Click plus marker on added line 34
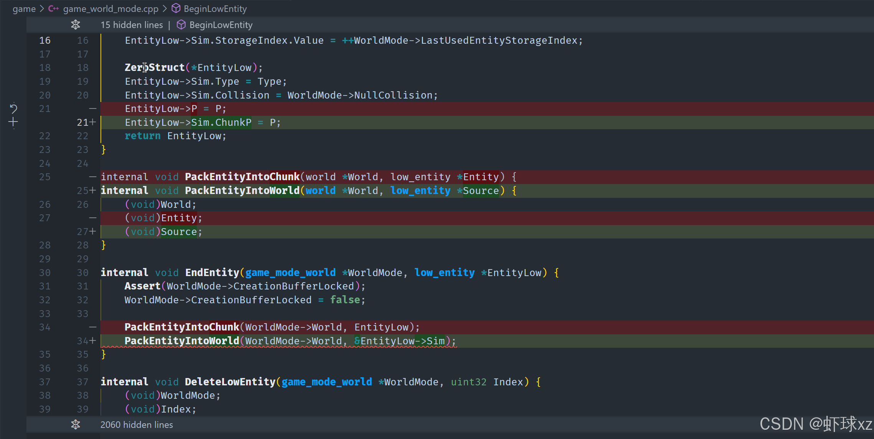 92,341
